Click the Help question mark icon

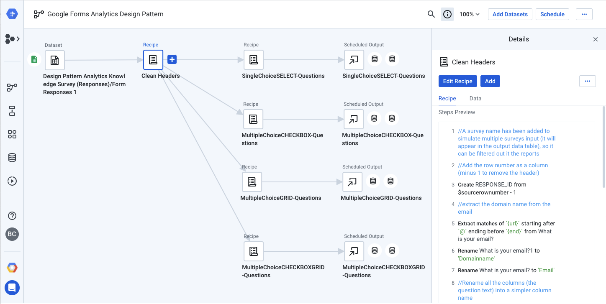[12, 216]
